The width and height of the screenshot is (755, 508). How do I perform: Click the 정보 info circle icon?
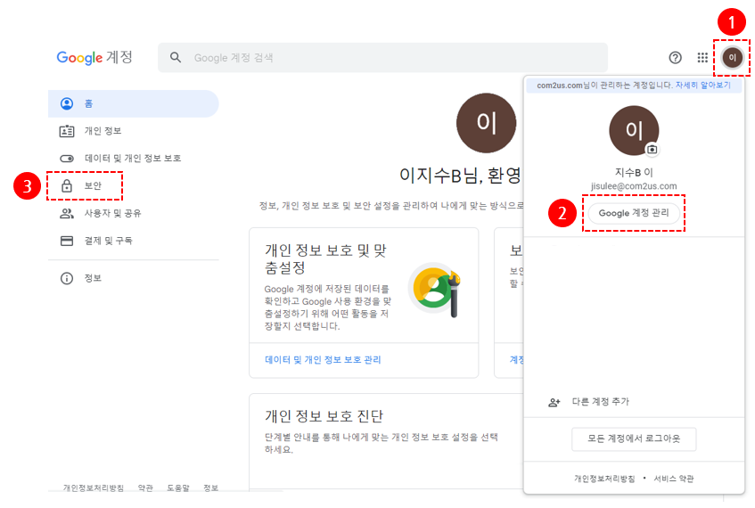[x=67, y=278]
